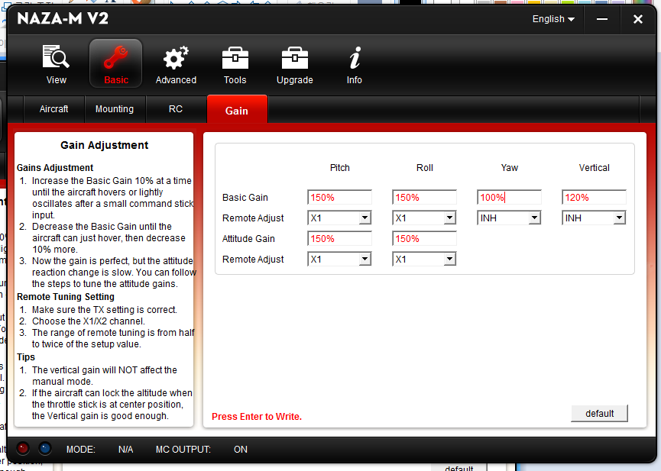Click the Vertical Basic Gain field
Screen dimensions: 661x471
[x=594, y=197]
